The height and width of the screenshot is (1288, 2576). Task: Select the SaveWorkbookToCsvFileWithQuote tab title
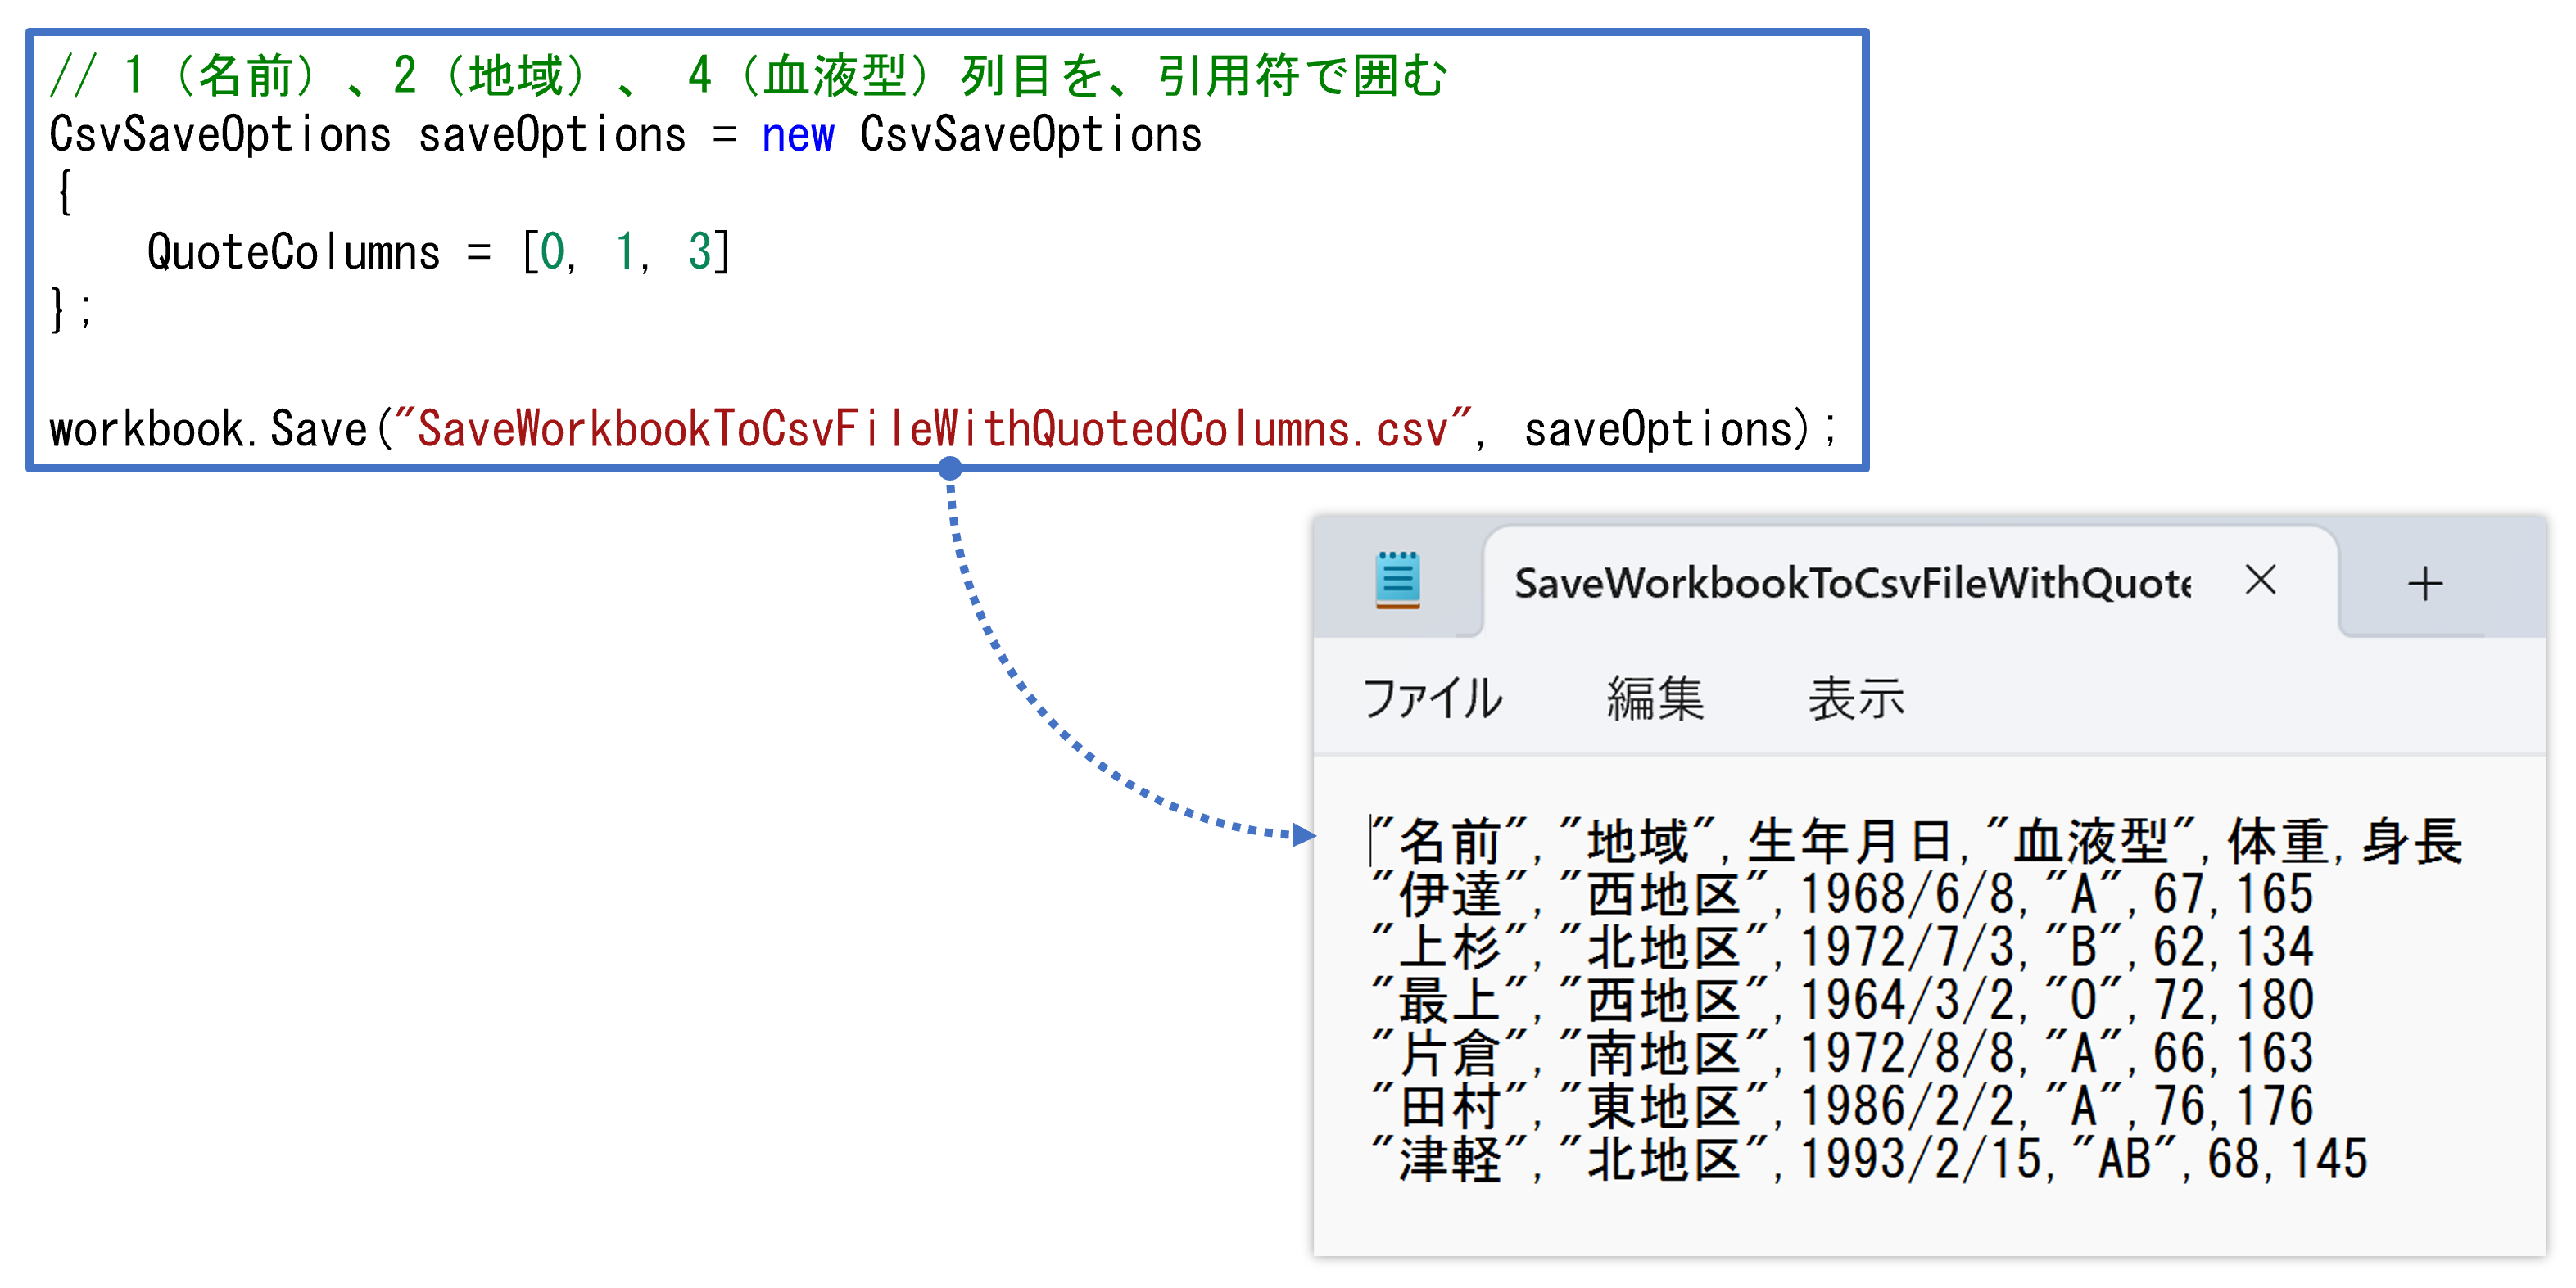click(1851, 583)
